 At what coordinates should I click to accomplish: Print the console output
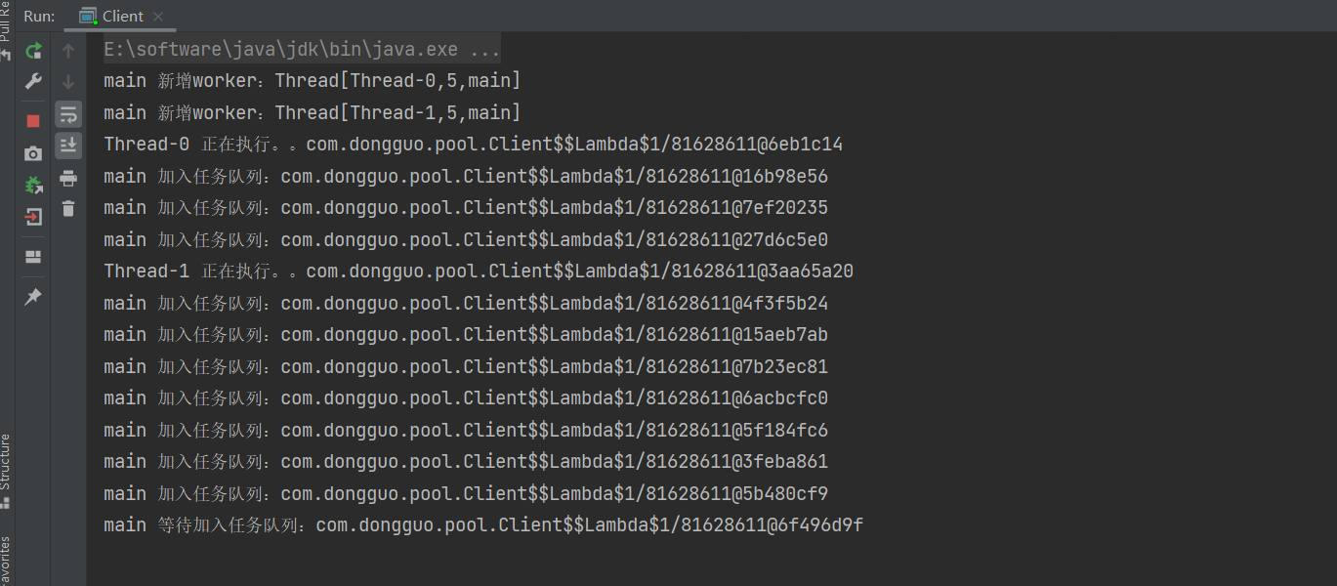[68, 178]
